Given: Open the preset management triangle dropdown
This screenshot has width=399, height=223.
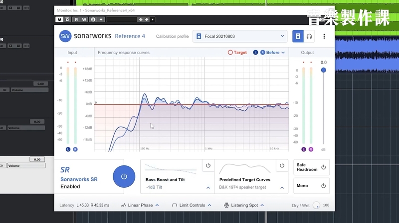Looking at the screenshot, I should coord(153,19).
